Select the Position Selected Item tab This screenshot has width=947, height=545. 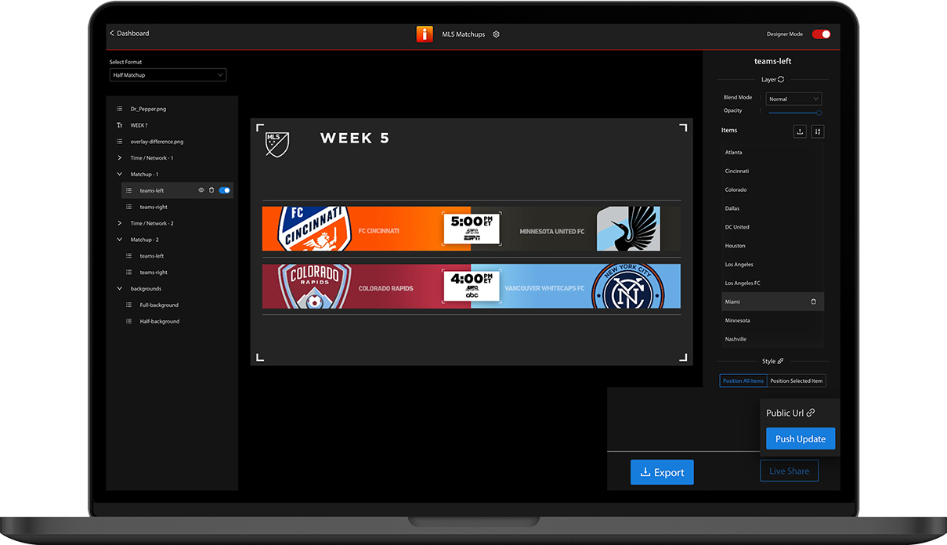797,381
